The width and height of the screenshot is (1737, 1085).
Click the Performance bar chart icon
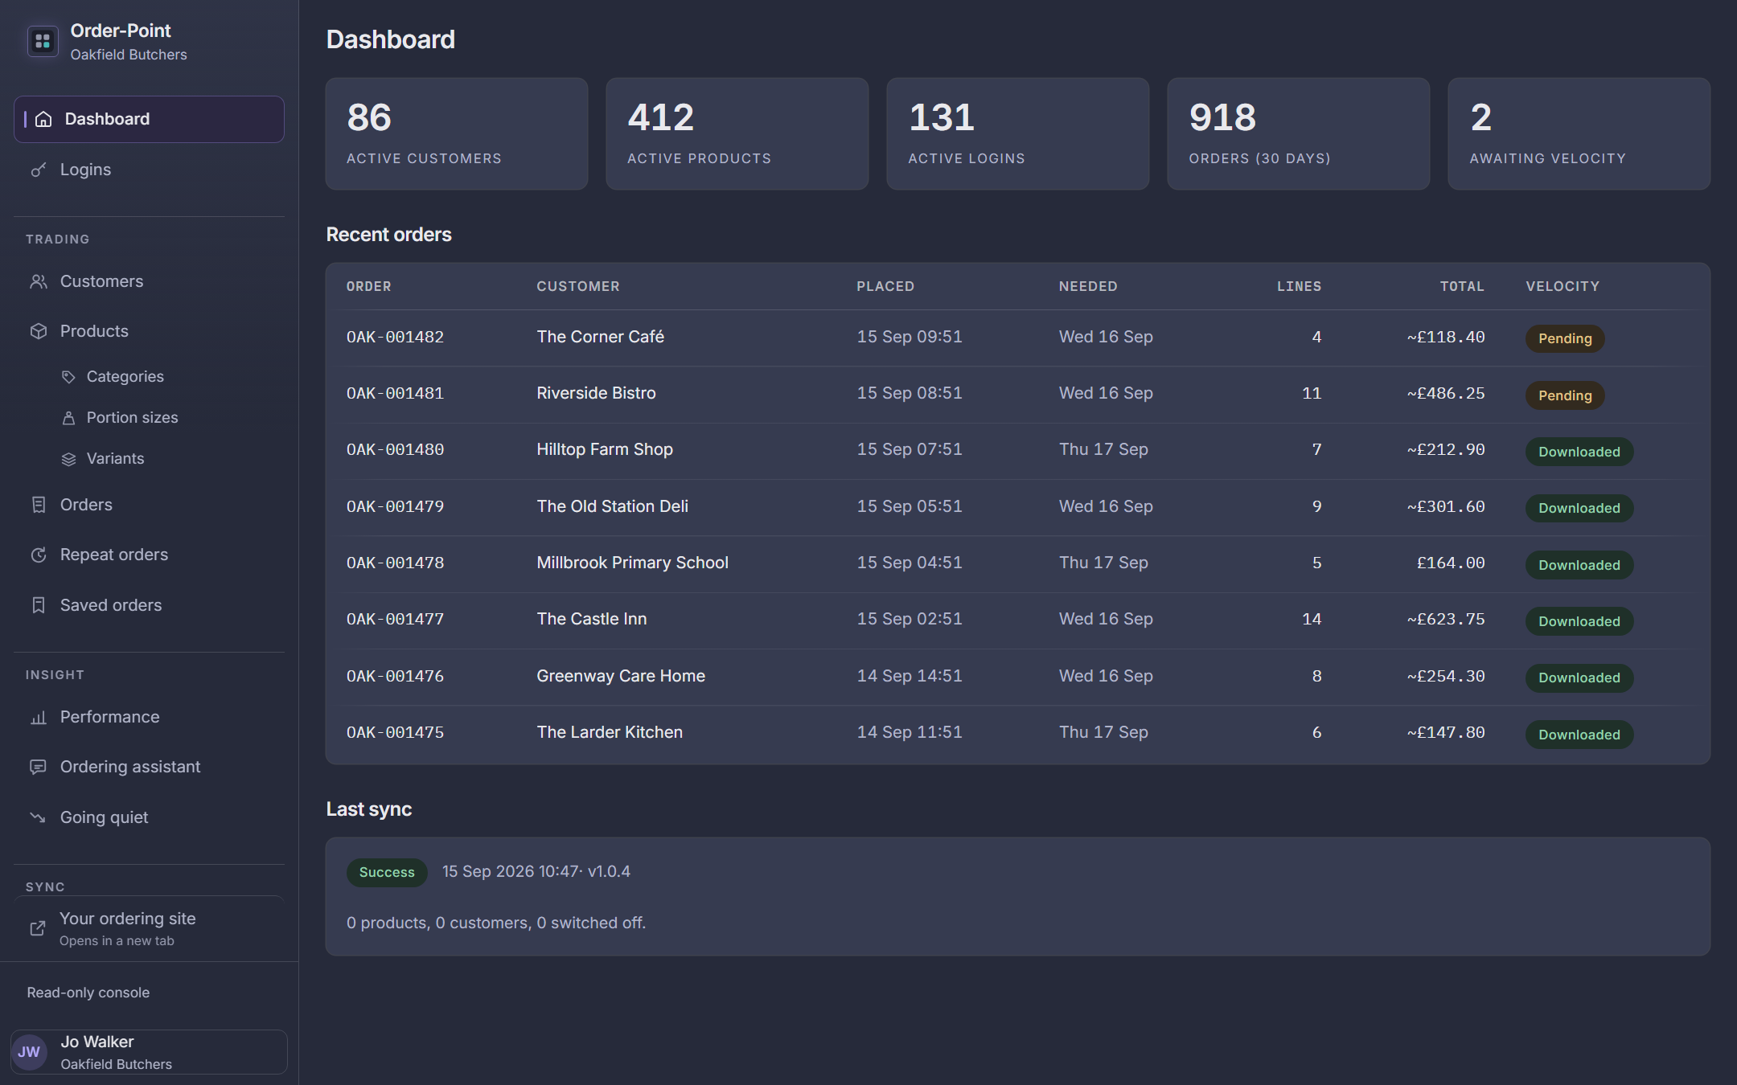(38, 717)
